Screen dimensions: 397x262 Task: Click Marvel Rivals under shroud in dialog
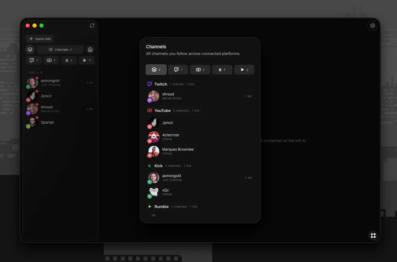tap(172, 98)
